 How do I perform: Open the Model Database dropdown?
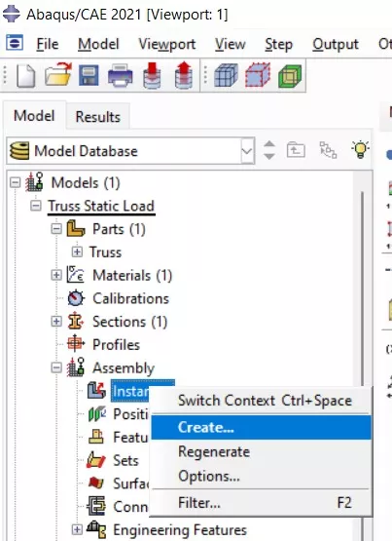click(247, 150)
